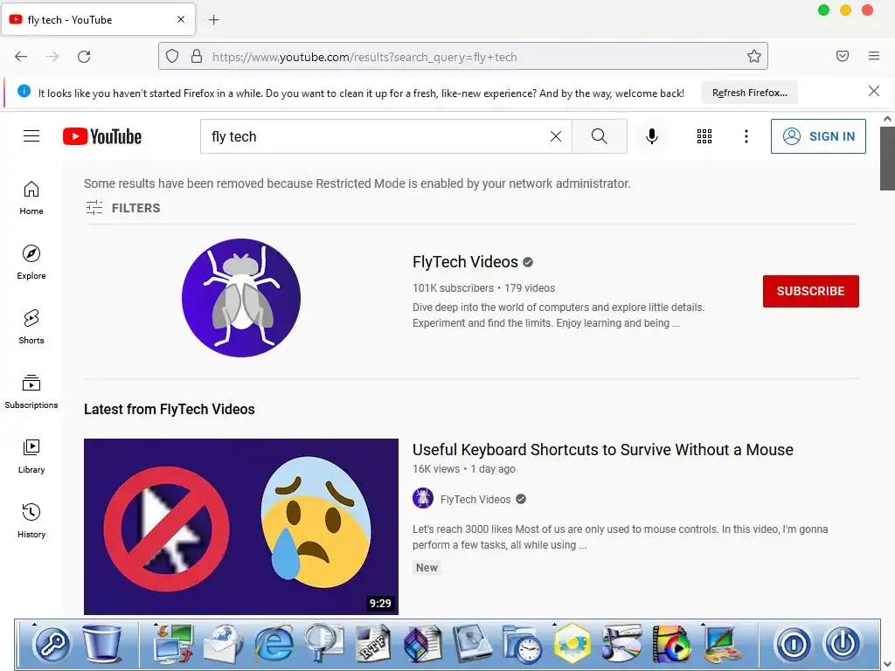This screenshot has height=671, width=895.
Task: Open the network computers dock icon
Action: point(174,645)
